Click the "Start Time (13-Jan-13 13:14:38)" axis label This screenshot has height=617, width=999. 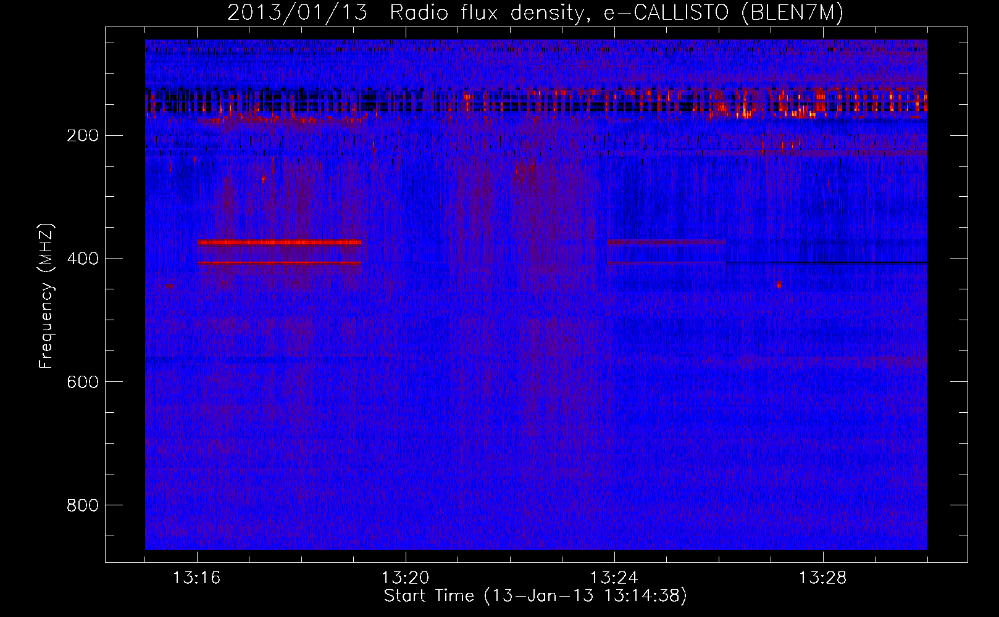click(x=535, y=596)
